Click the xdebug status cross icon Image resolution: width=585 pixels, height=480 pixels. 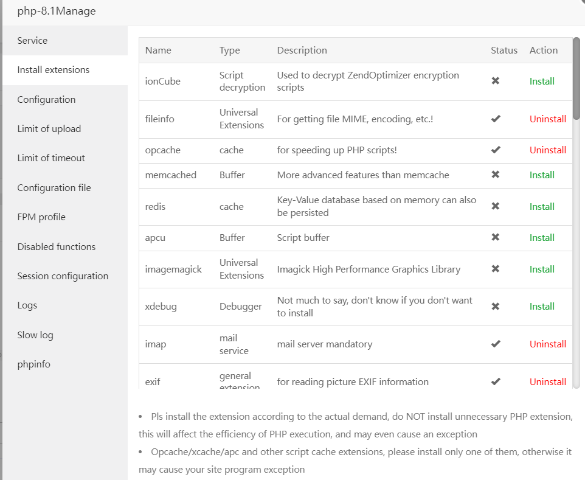(496, 306)
